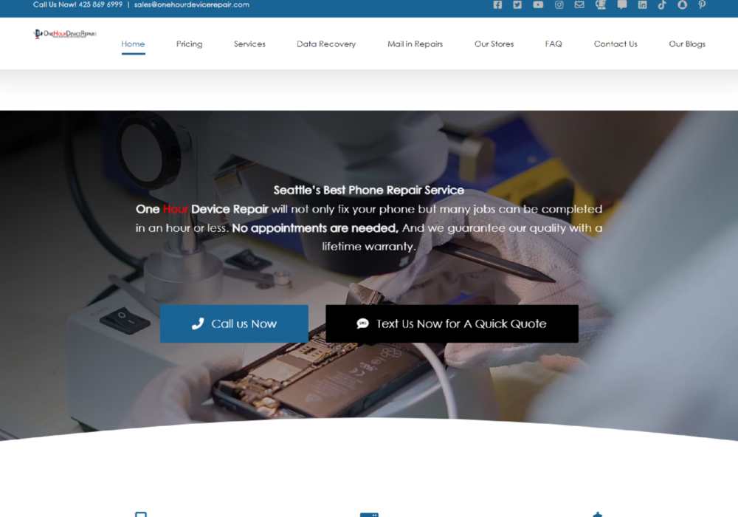Open the LinkedIn icon
Viewport: 738px width, 517px height.
[643, 4]
